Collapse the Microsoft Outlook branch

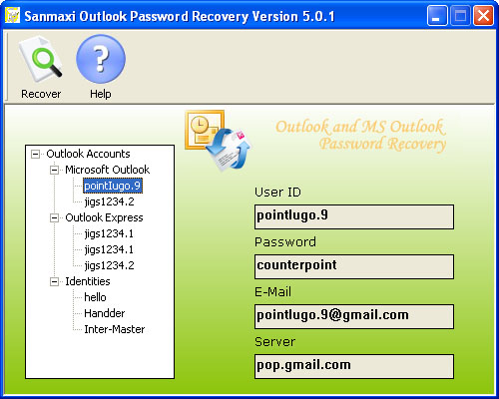(54, 170)
